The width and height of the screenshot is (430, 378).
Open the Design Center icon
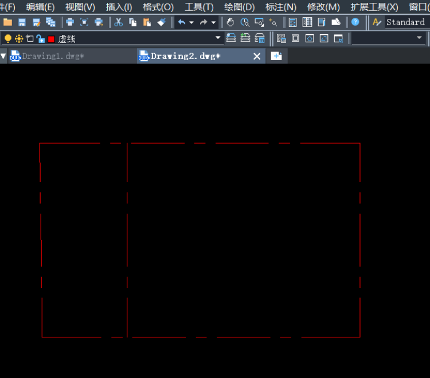coord(307,22)
